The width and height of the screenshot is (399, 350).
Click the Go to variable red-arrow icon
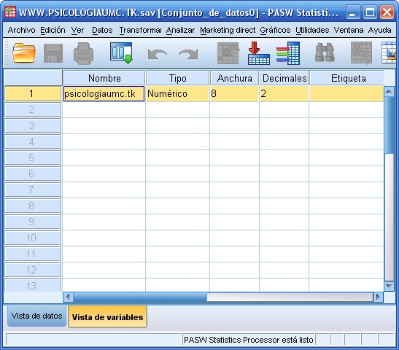pyautogui.click(x=258, y=53)
